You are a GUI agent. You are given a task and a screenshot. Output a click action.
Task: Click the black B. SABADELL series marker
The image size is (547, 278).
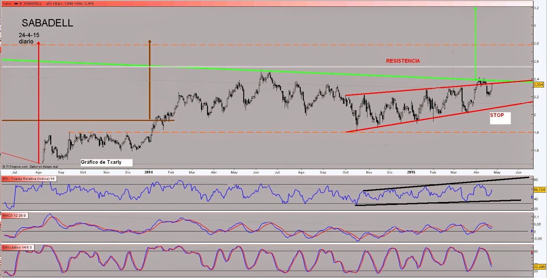coord(16,3)
